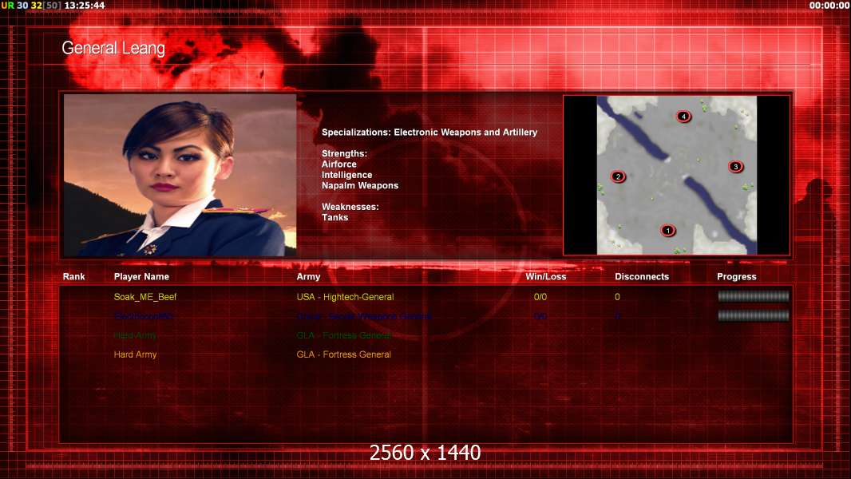Click the Airforce strength entry
Viewport: 851px width, 479px height.
click(339, 164)
